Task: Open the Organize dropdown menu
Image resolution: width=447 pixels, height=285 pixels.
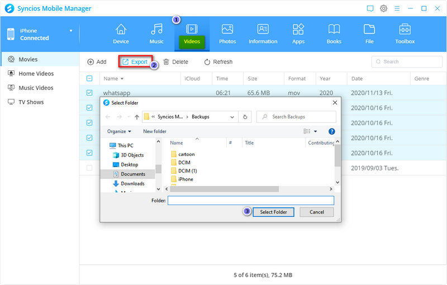Action: pyautogui.click(x=119, y=131)
